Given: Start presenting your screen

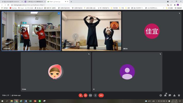Looking at the screenshot, I should [x=90, y=96].
